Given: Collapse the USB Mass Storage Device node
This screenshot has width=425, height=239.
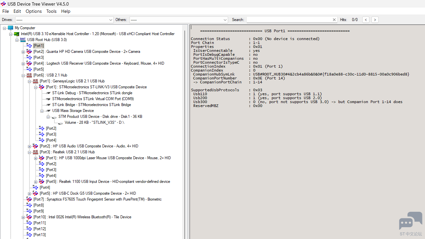Looking at the screenshot, I should coord(42,111).
